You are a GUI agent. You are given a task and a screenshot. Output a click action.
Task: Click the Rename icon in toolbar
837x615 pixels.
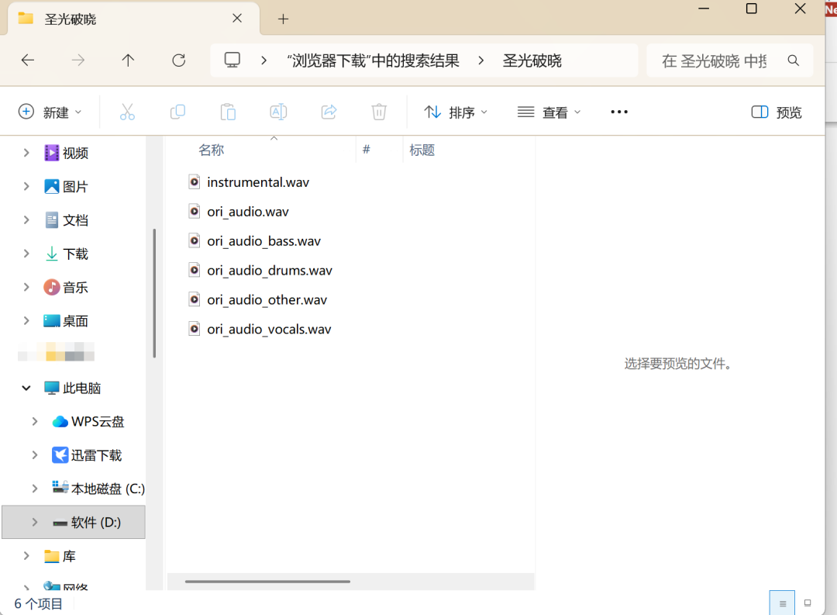point(278,112)
